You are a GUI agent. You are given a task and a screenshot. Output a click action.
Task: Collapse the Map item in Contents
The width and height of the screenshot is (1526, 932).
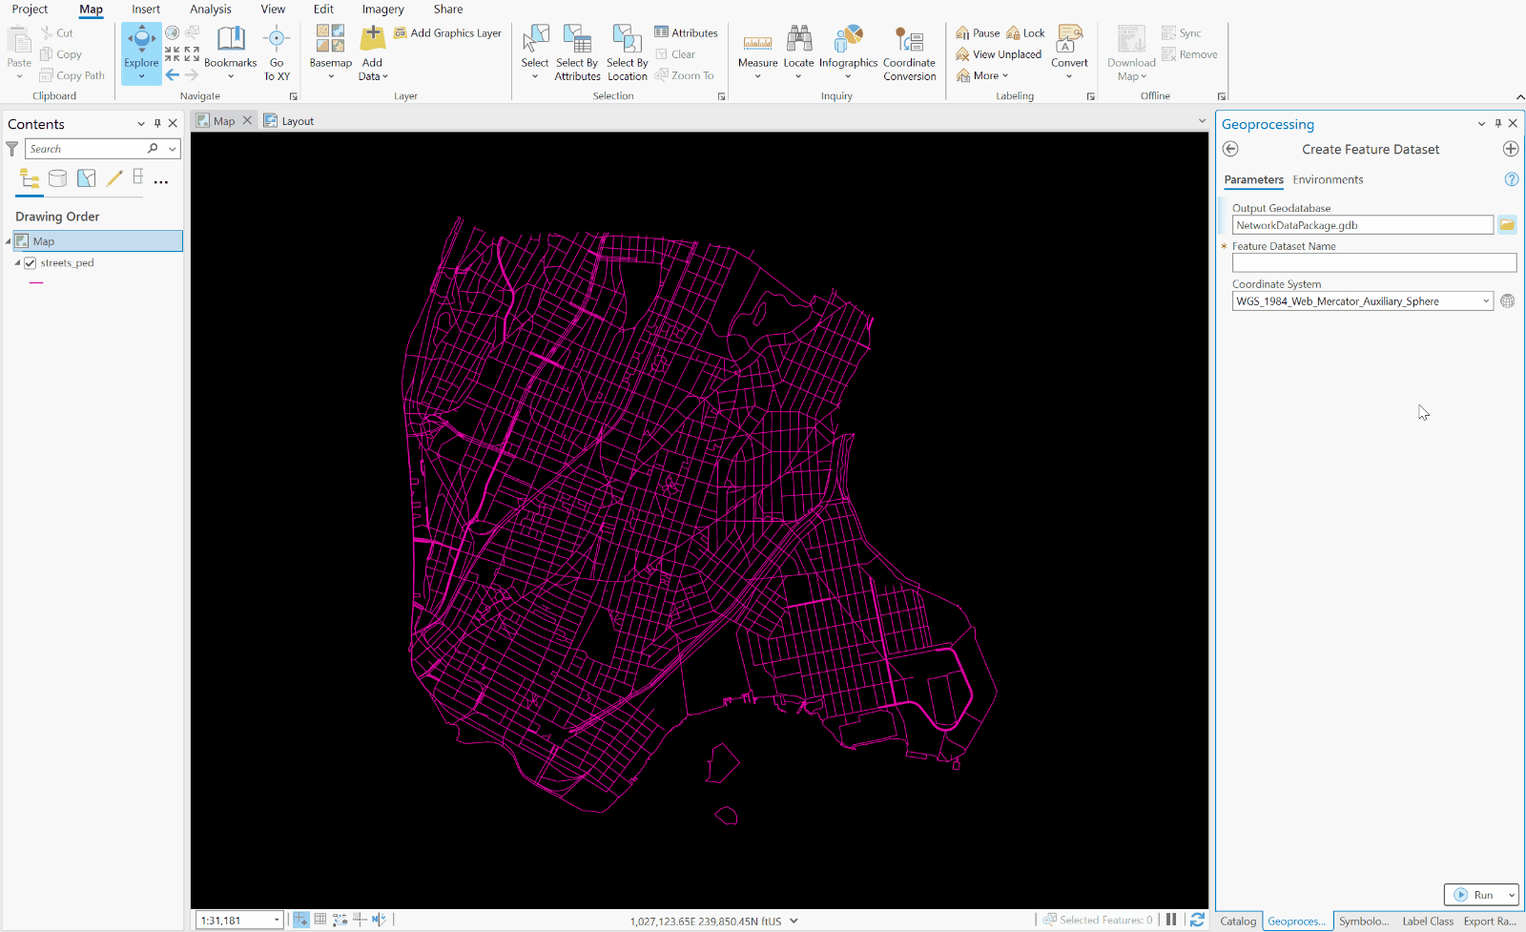[x=8, y=240]
